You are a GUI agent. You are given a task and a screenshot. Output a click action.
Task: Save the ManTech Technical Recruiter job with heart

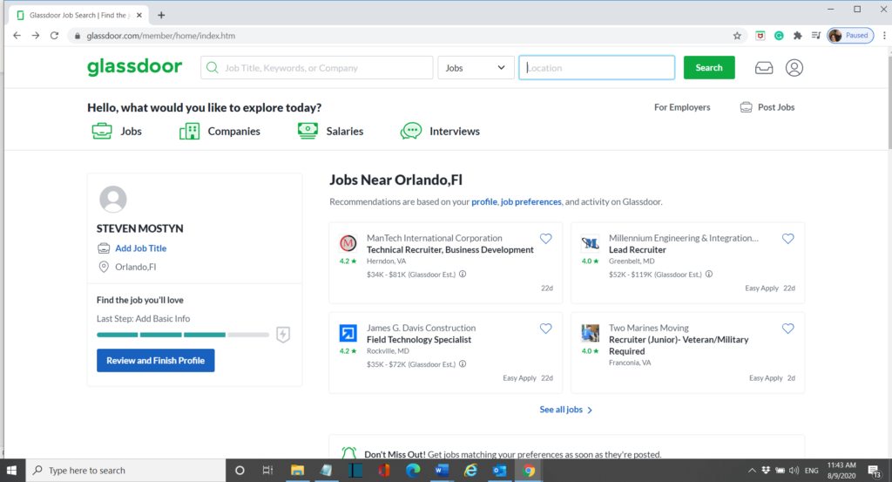[x=545, y=239]
